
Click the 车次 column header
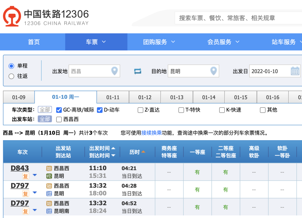(x=23, y=152)
